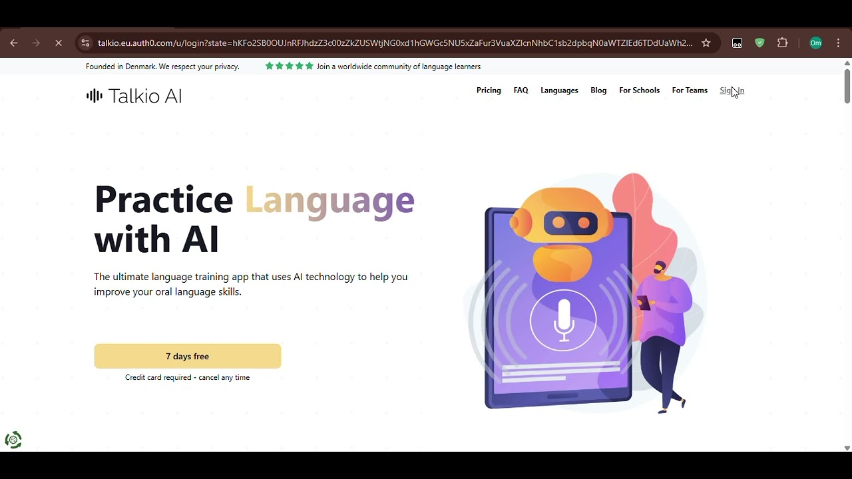852x479 pixels.
Task: Click the scrollbar down arrow
Action: [x=847, y=448]
